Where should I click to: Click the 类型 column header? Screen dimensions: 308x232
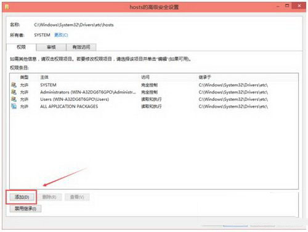[24, 78]
